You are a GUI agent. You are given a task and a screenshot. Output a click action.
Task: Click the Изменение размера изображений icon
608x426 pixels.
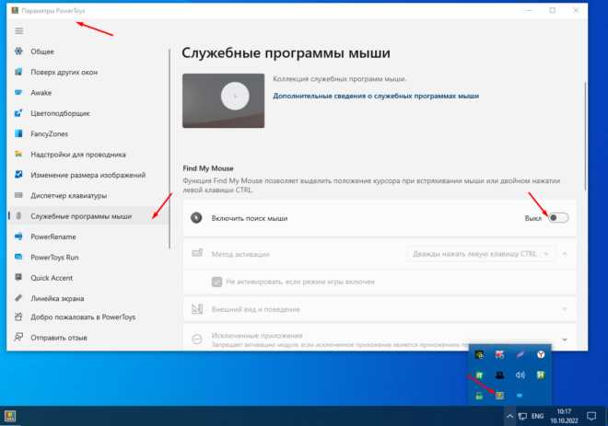click(x=18, y=174)
